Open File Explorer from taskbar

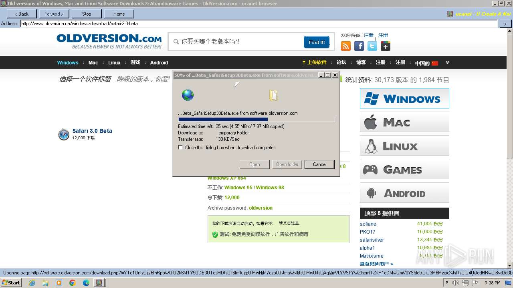pos(45,283)
